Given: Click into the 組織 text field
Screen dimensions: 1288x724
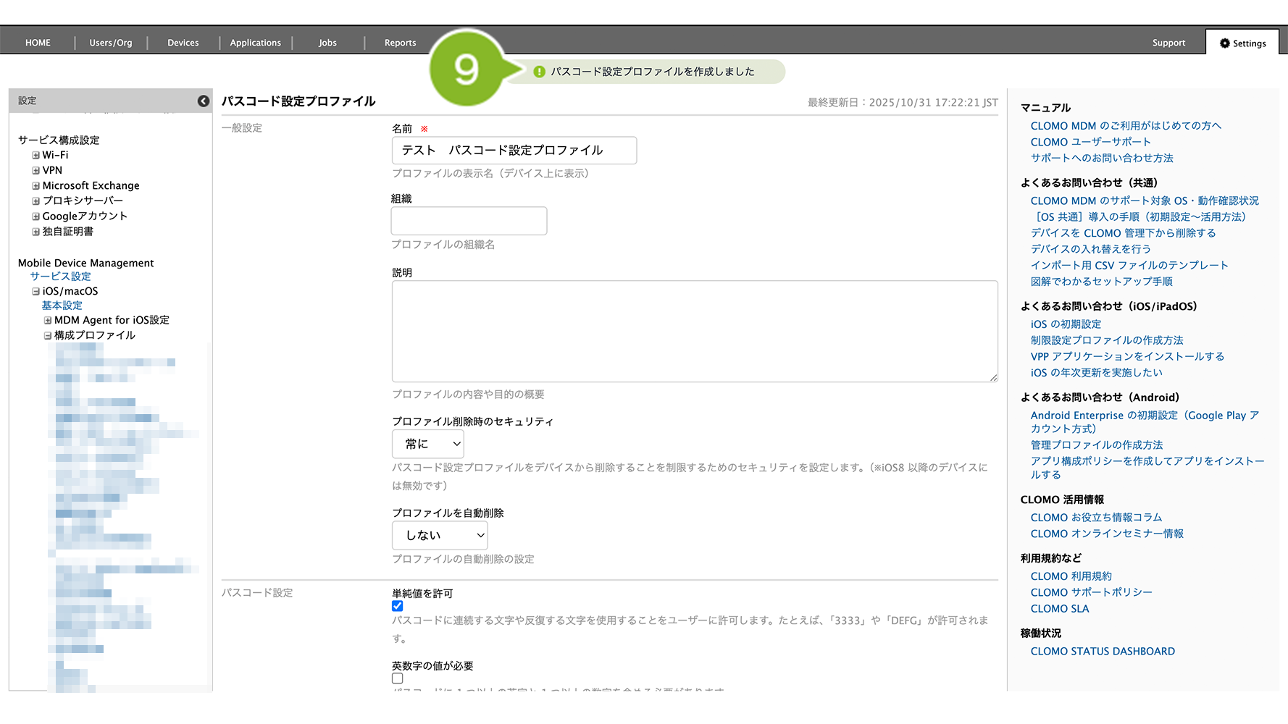Looking at the screenshot, I should click(469, 221).
